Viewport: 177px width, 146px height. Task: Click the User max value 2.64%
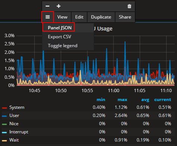121,116
